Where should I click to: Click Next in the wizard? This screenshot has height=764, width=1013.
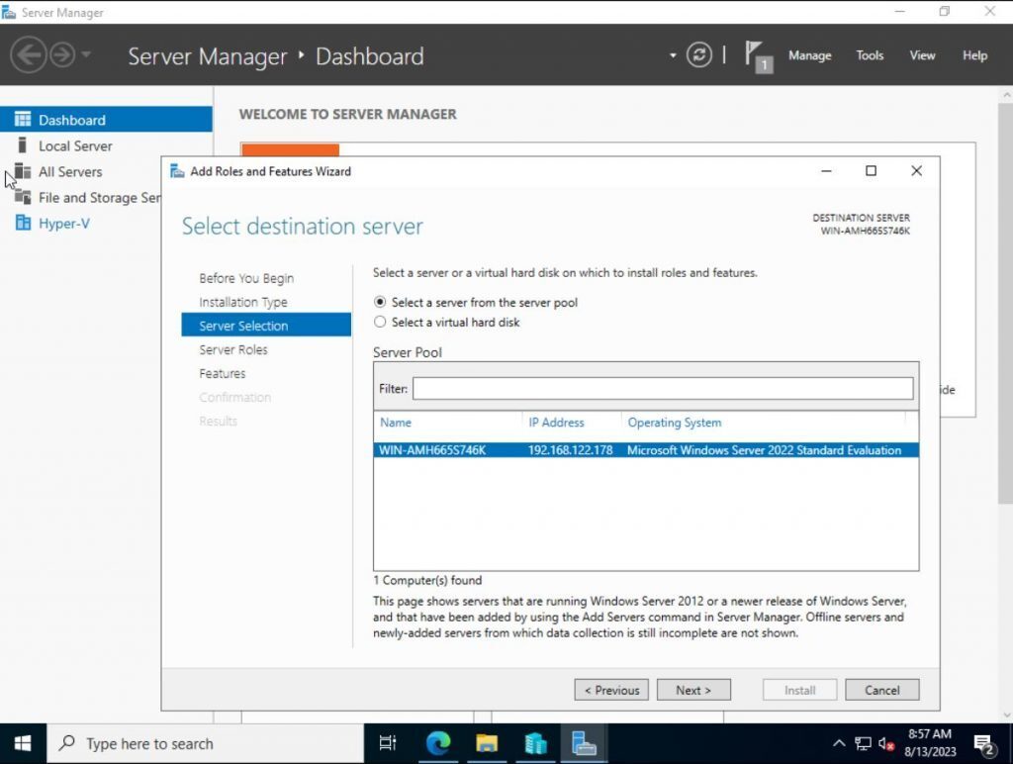[x=693, y=690]
